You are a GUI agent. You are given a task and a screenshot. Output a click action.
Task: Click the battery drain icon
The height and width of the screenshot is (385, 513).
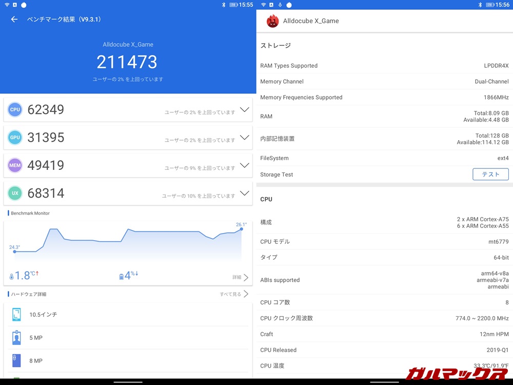click(122, 277)
